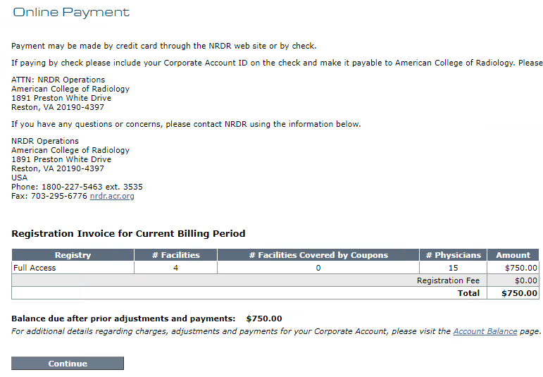Open the Account Balance page link
This screenshot has width=543, height=377.
pos(485,331)
